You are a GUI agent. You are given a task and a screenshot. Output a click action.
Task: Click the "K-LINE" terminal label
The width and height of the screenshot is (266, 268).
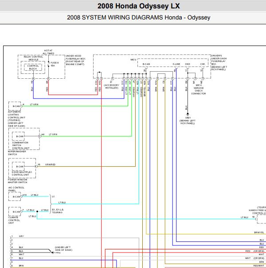[x=176, y=64]
